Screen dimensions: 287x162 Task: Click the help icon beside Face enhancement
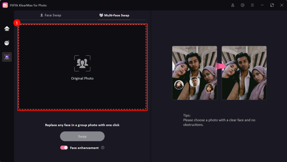pos(103,148)
